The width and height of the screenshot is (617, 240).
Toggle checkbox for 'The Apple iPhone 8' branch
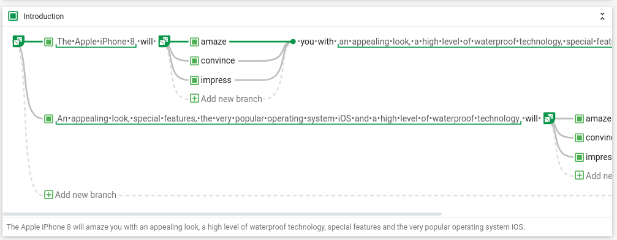tap(48, 41)
